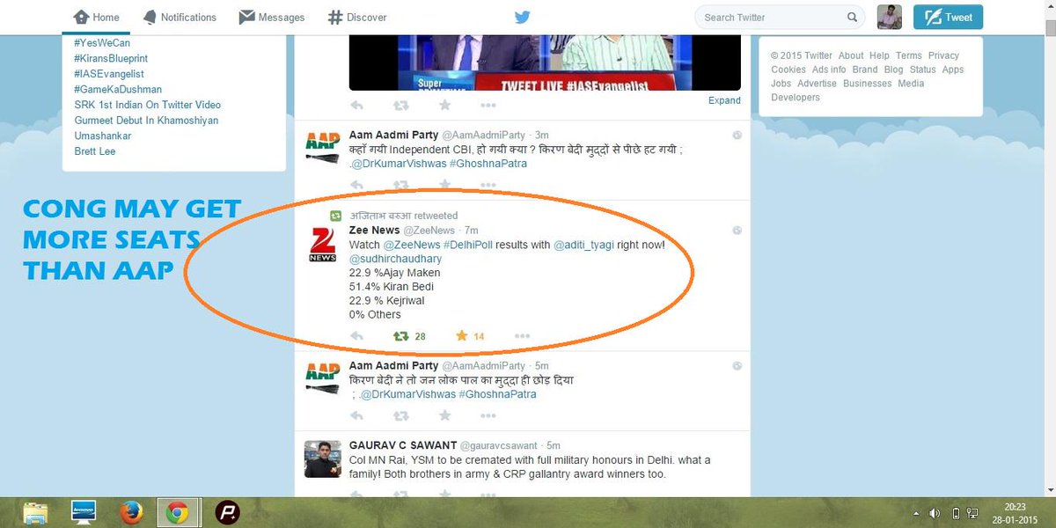The height and width of the screenshot is (528, 1056).
Task: Open the #IASEvangelist trend in sidebar
Action: tap(109, 74)
